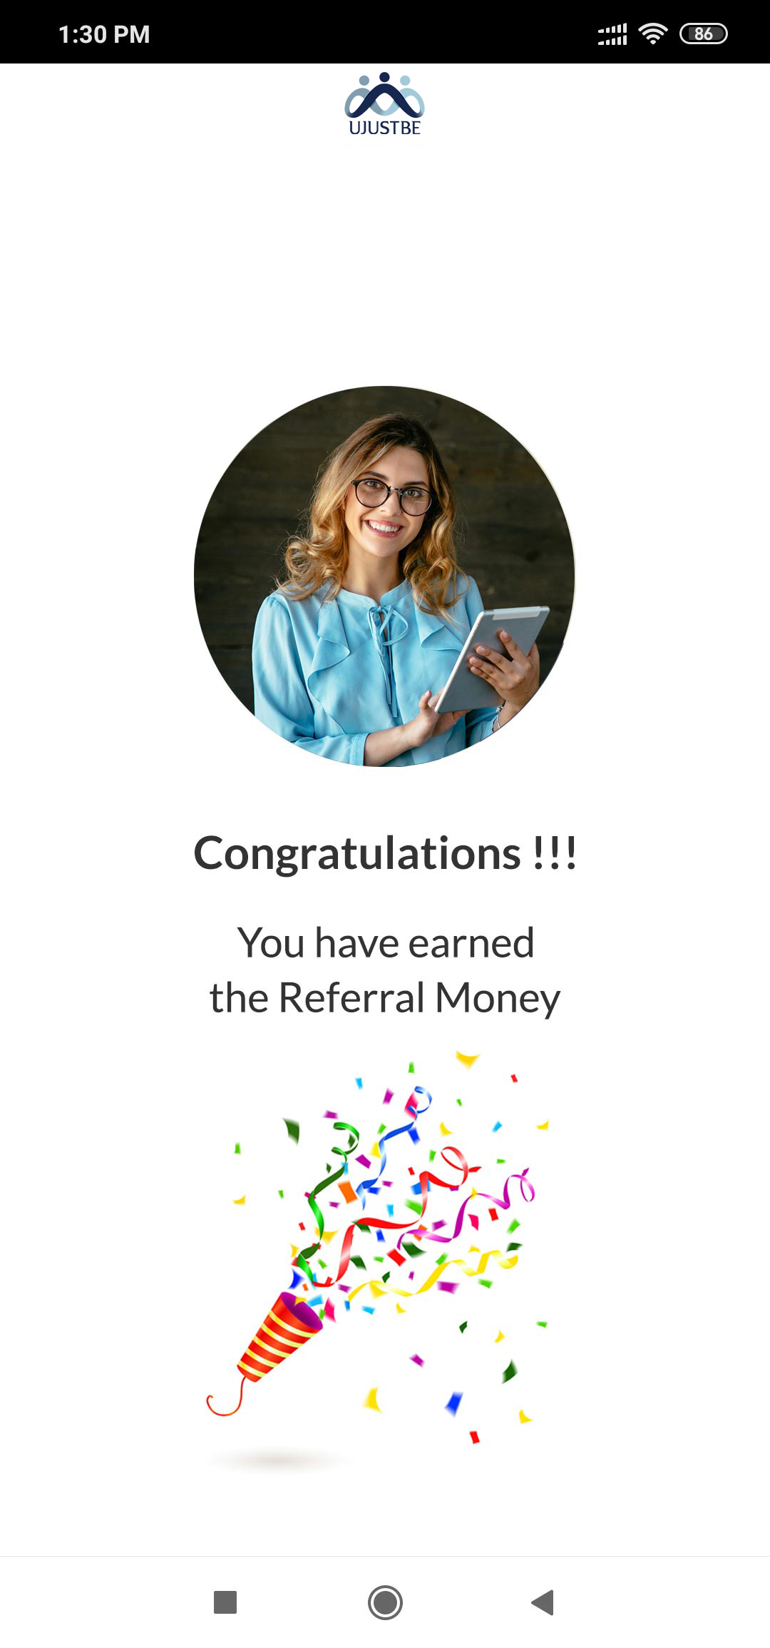This screenshot has height=1648, width=770.
Task: Tap the Congratulations !!! heading
Action: [x=385, y=853]
